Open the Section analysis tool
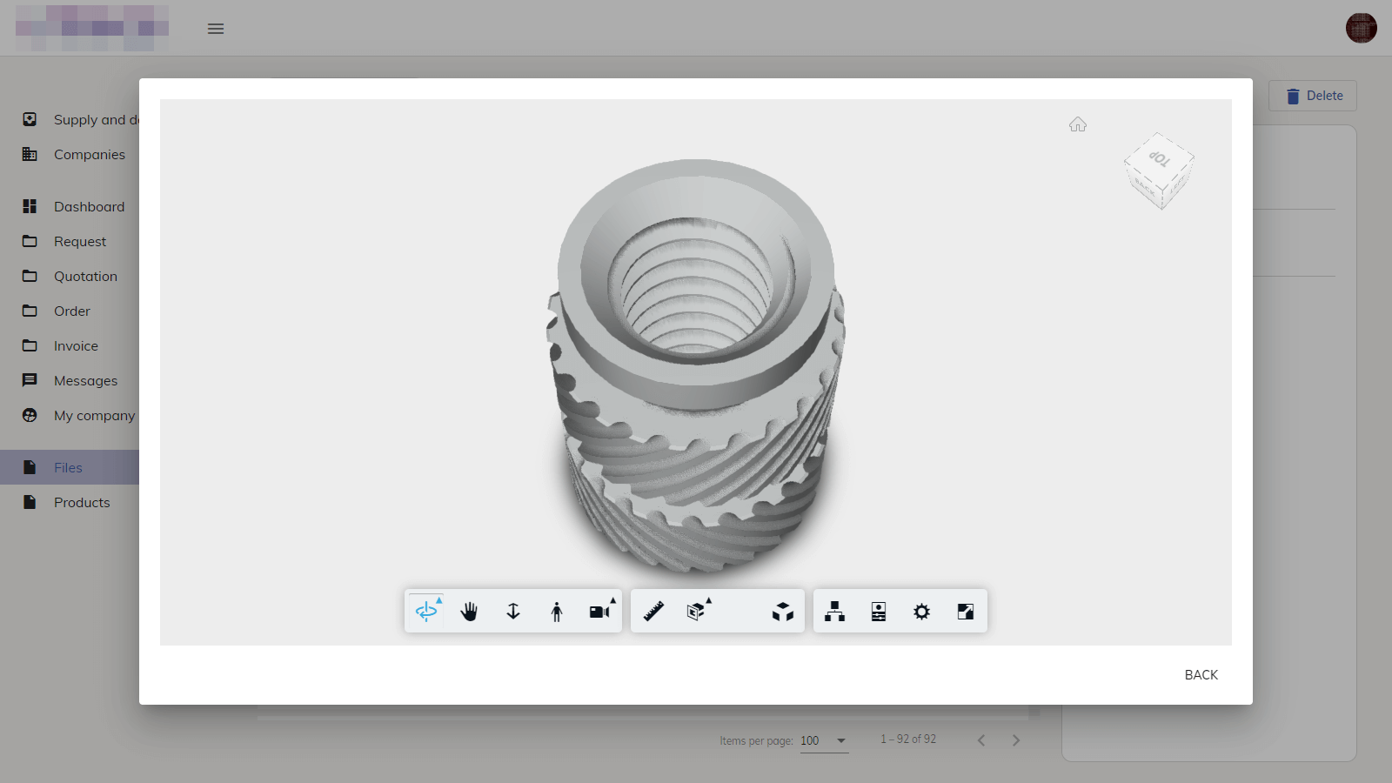This screenshot has height=783, width=1392. (x=696, y=612)
